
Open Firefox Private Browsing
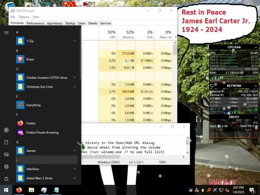(x=20, y=132)
